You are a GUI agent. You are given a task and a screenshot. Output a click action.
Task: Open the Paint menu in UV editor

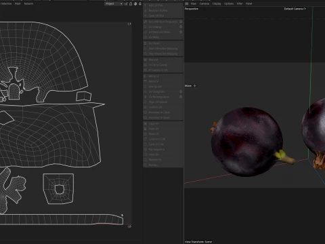pos(18,3)
